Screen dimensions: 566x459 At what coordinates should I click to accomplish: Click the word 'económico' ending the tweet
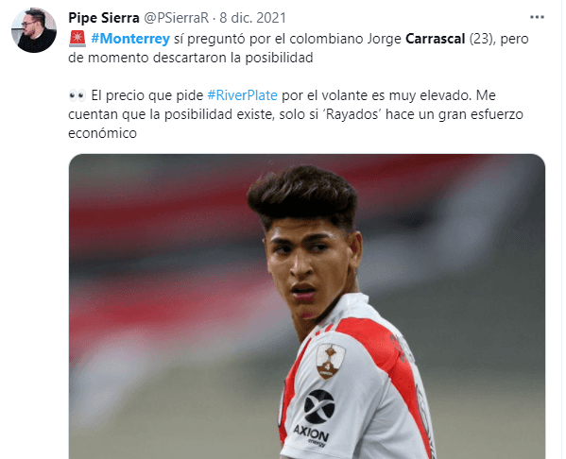(x=102, y=133)
